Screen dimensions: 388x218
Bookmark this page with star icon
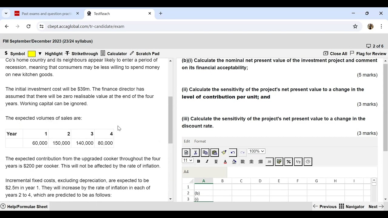tap(355, 26)
